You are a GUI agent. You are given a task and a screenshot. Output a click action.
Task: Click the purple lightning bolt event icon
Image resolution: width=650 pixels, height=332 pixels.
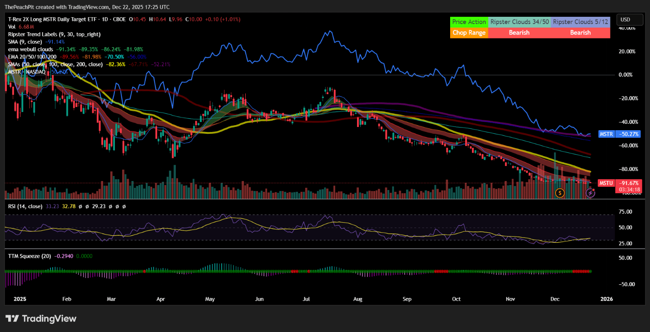(590, 193)
